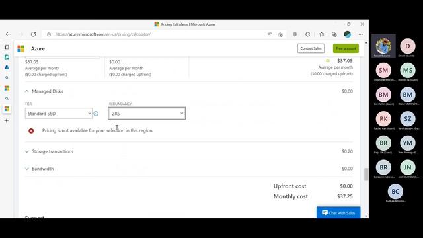Open the browser extensions icon
Screen dimensions: 423x238
(x=308, y=34)
